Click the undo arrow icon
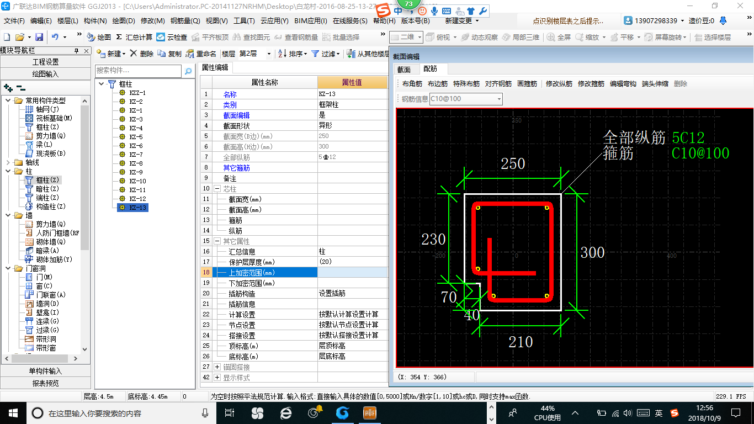 click(55, 37)
